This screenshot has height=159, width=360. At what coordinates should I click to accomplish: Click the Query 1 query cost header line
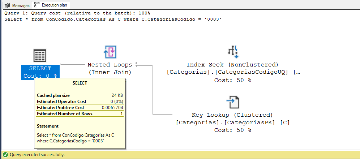[x=77, y=13]
